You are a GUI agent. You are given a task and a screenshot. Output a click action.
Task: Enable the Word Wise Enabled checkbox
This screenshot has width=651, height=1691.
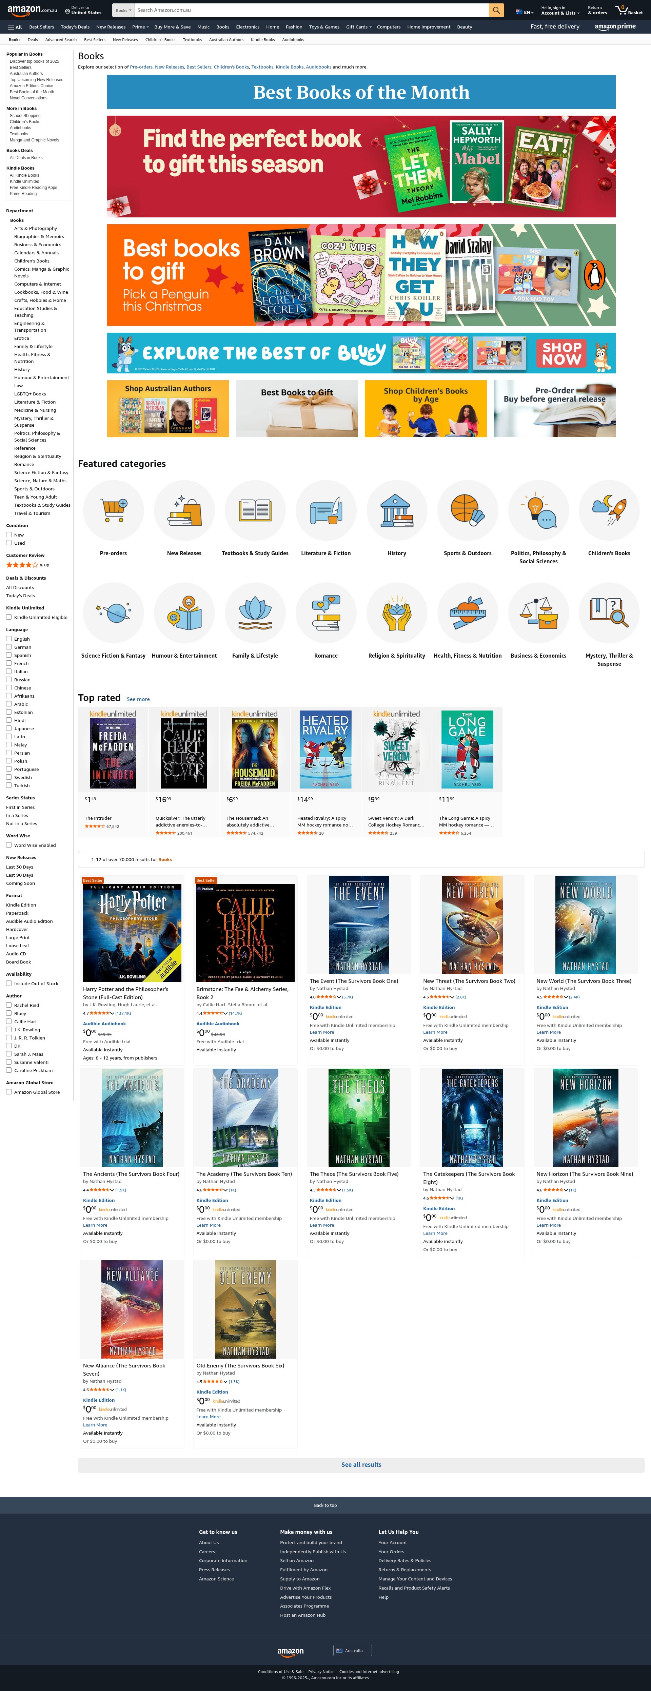pos(9,845)
